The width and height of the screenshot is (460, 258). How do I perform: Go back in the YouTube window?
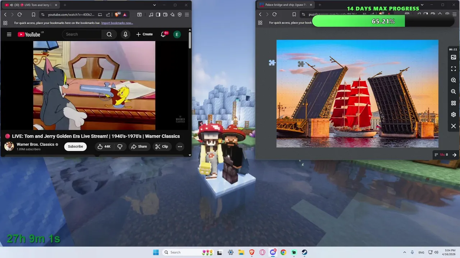[5, 15]
